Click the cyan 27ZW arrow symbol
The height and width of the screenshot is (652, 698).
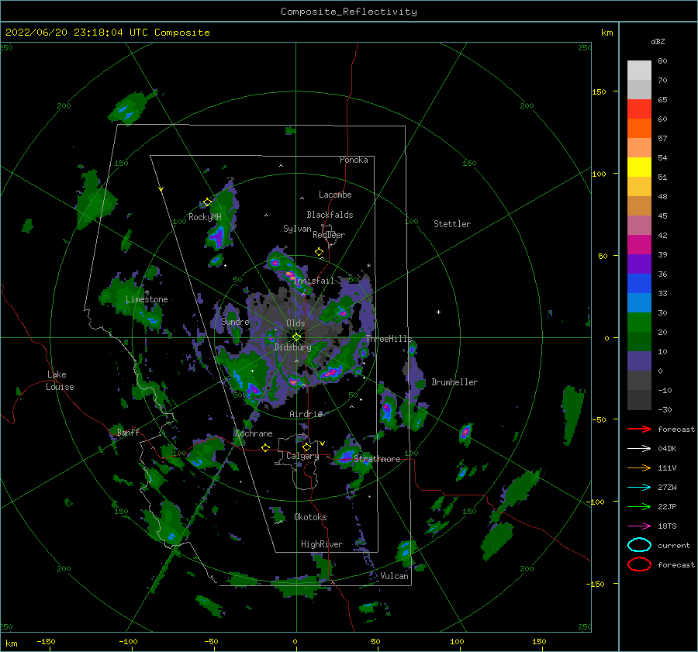point(639,488)
